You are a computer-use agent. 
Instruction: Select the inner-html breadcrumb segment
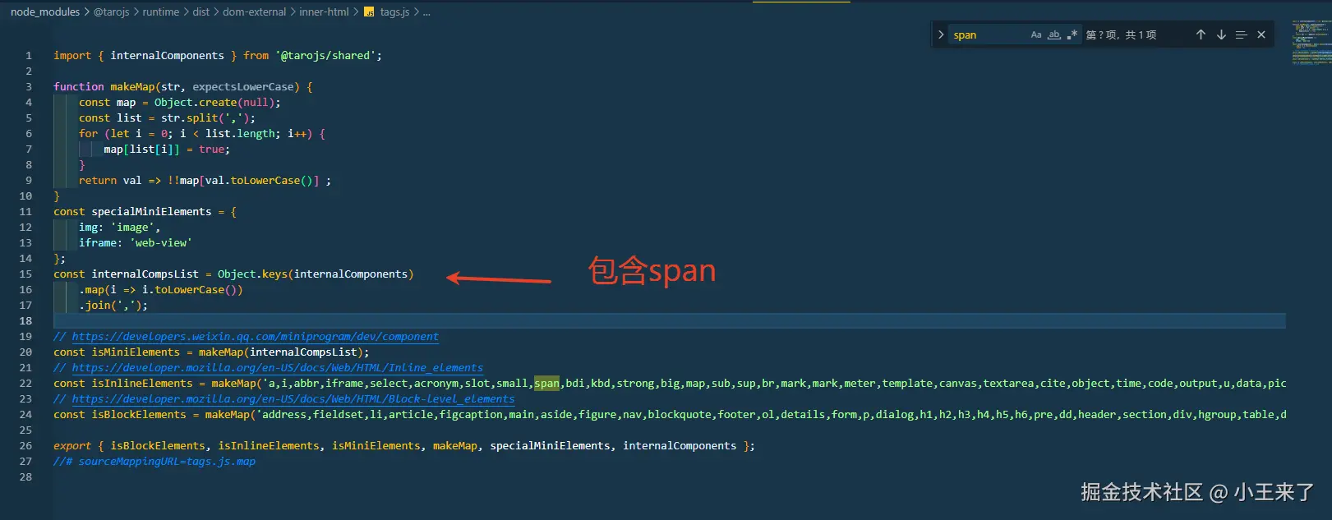pyautogui.click(x=324, y=12)
